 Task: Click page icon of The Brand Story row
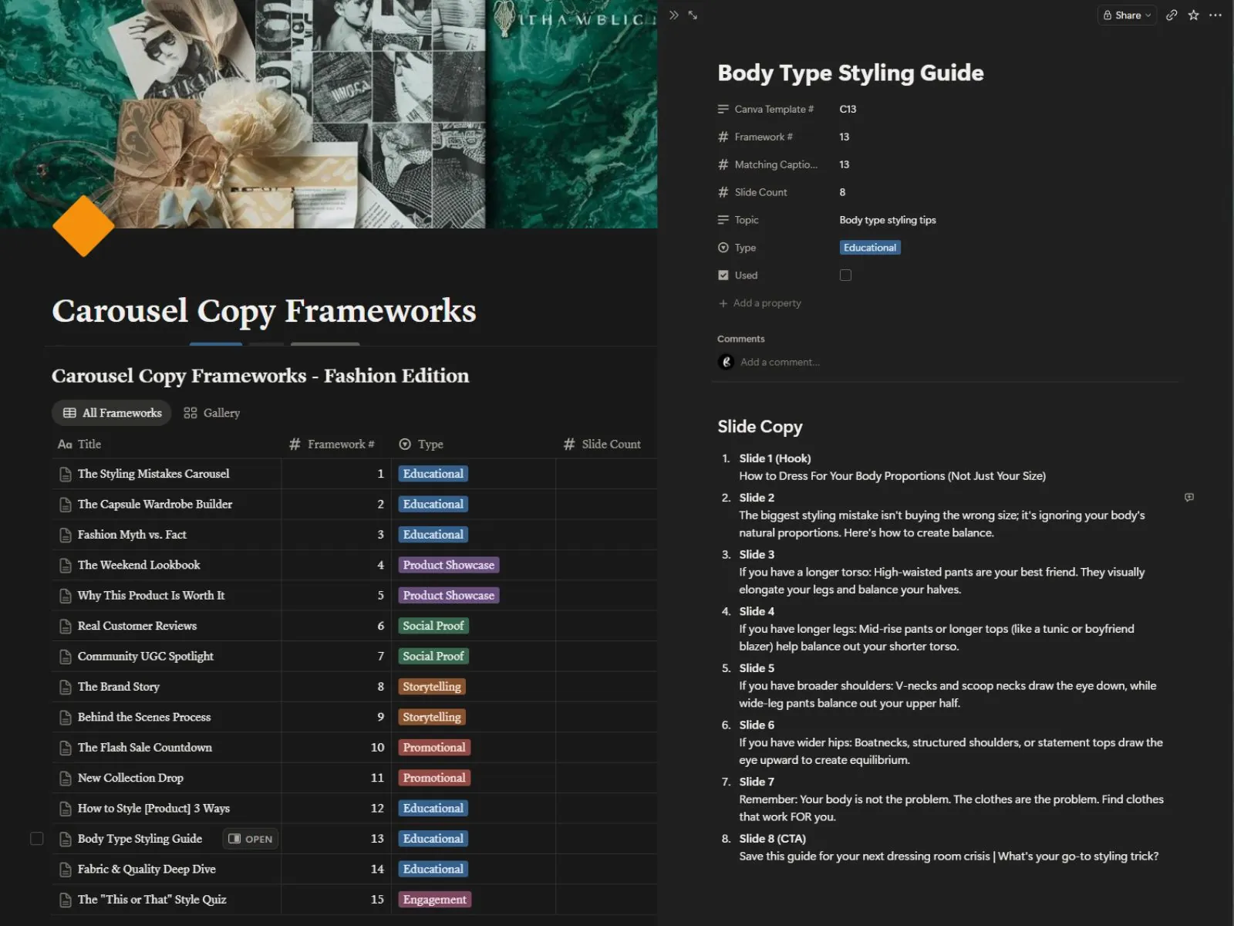(66, 688)
